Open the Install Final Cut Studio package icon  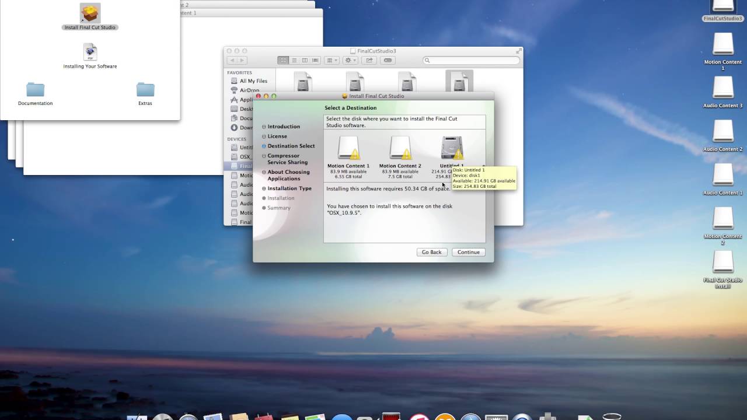pyautogui.click(x=90, y=13)
